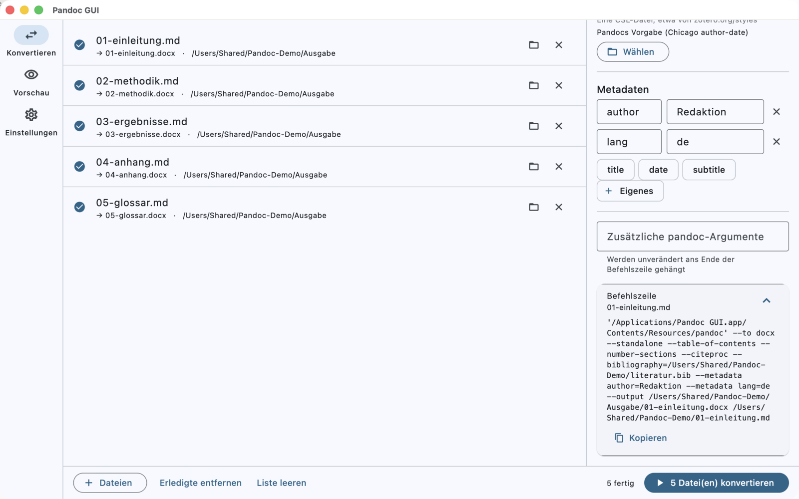Click Erledigte entfernen
This screenshot has width=799, height=499.
point(201,483)
